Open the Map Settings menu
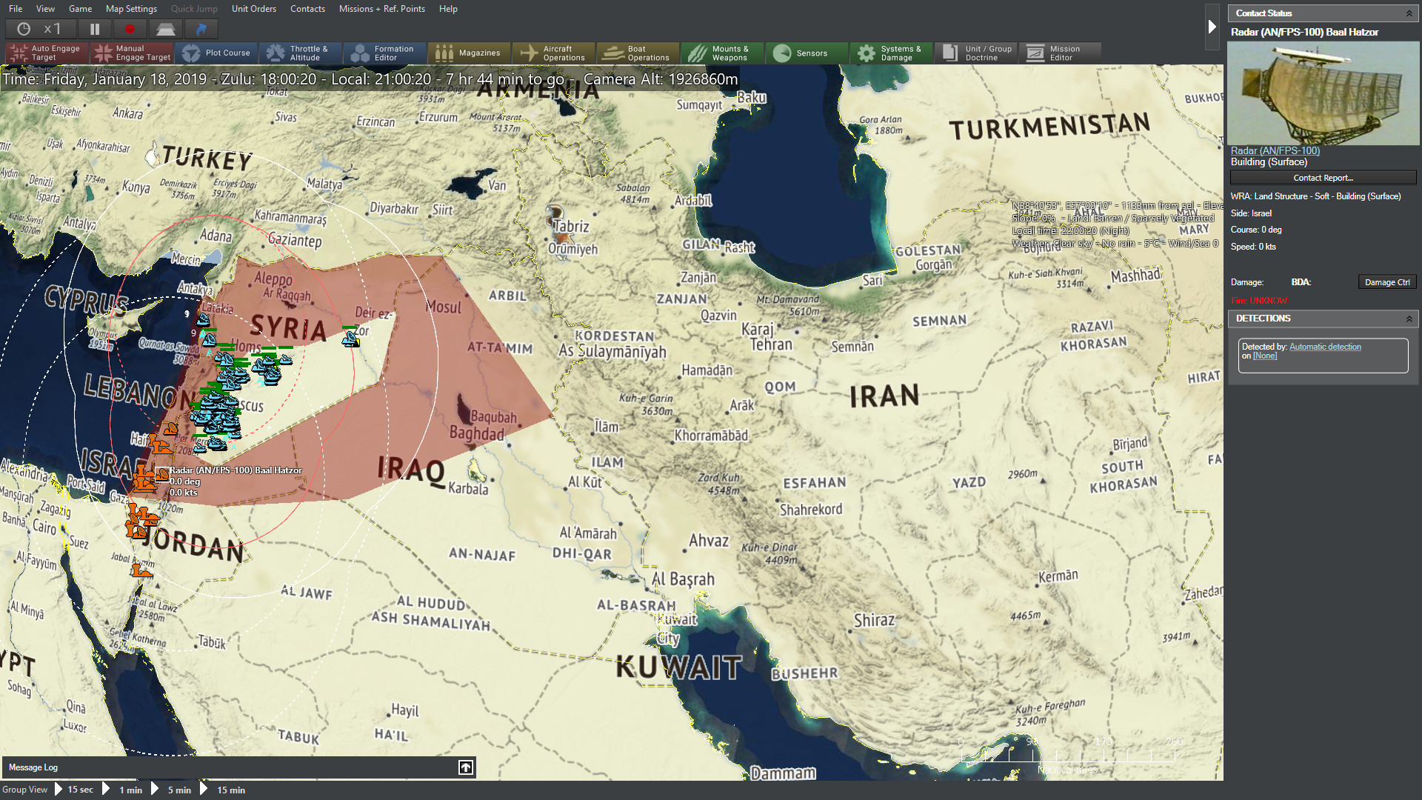 coord(131,9)
